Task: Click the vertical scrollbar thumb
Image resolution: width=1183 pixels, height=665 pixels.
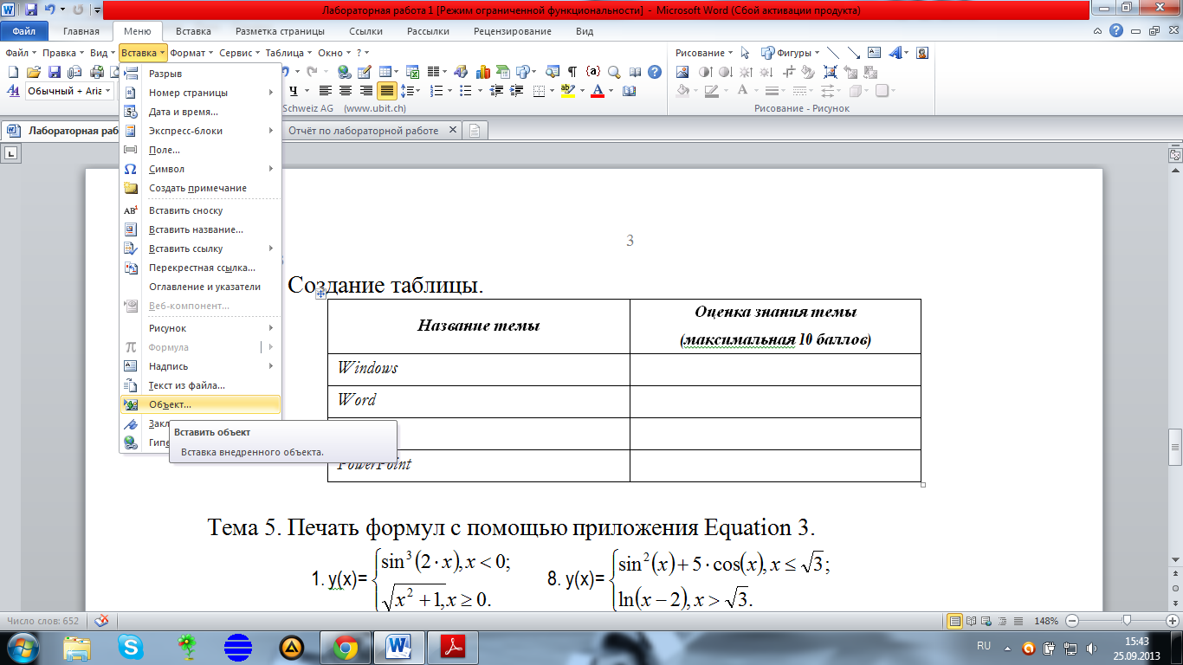Action: point(1175,447)
